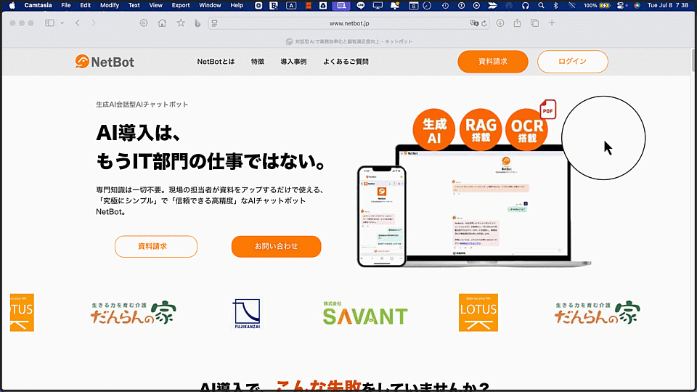
Task: Open a new tab with the plus icon
Action: pyautogui.click(x=552, y=23)
